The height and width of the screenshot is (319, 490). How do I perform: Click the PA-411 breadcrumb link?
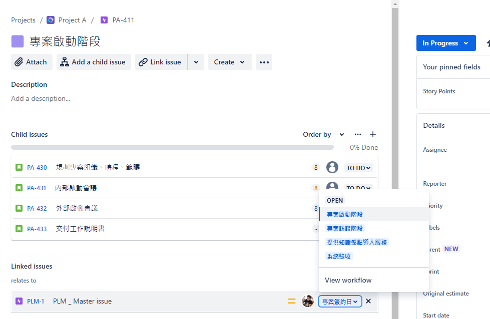click(123, 20)
